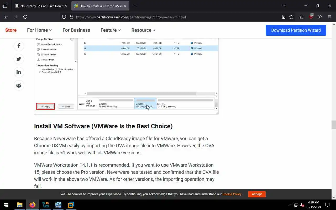Toggle reader view in the address bar

(x=284, y=17)
